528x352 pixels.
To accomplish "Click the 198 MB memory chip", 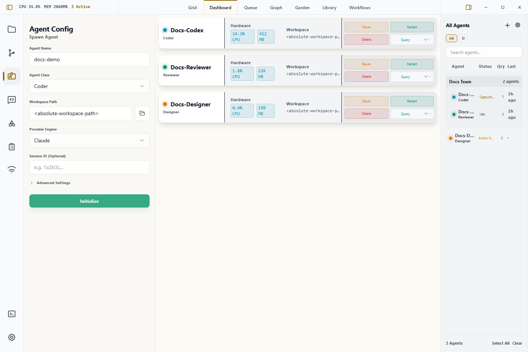I will (x=265, y=111).
